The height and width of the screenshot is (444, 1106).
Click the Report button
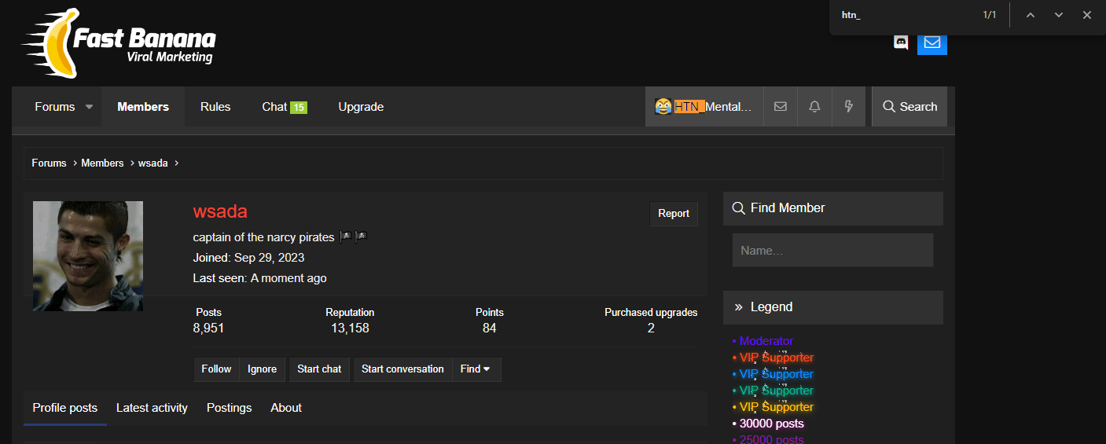pos(674,214)
